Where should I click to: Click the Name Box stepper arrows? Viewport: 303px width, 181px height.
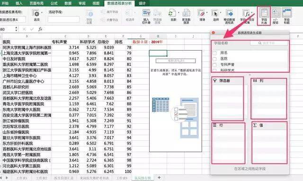click(x=16, y=29)
